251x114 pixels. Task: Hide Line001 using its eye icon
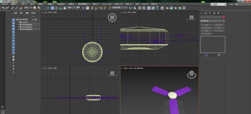click(x=19, y=22)
